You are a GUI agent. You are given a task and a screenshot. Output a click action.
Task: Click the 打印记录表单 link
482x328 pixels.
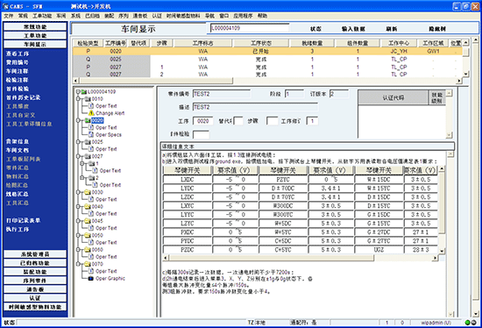(x=24, y=220)
